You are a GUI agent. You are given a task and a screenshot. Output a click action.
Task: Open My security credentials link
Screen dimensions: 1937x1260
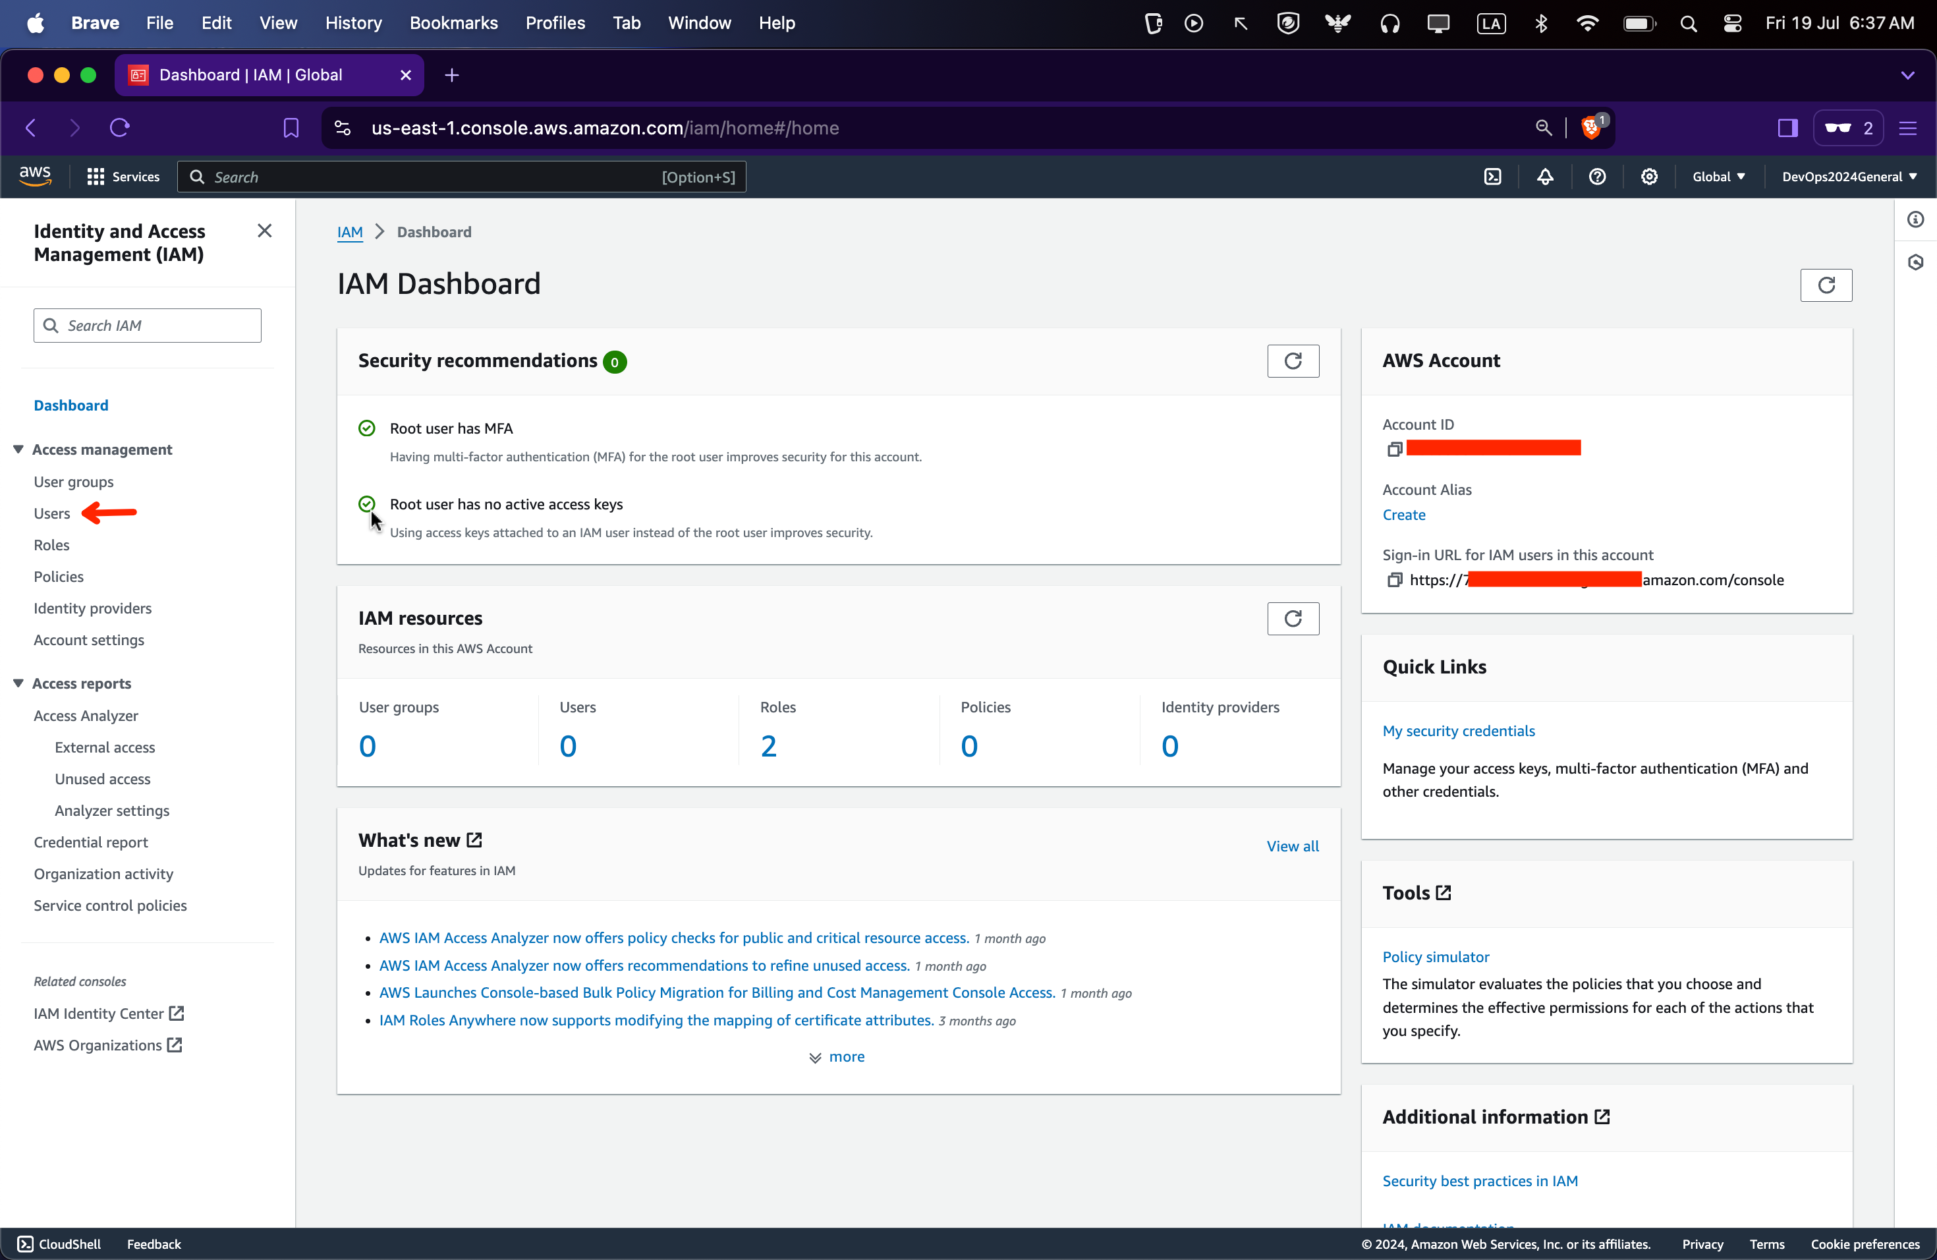1459,731
